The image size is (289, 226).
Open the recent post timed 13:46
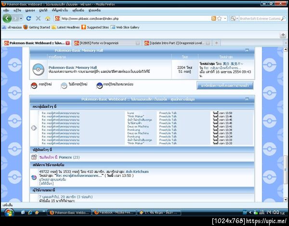tap(61, 116)
